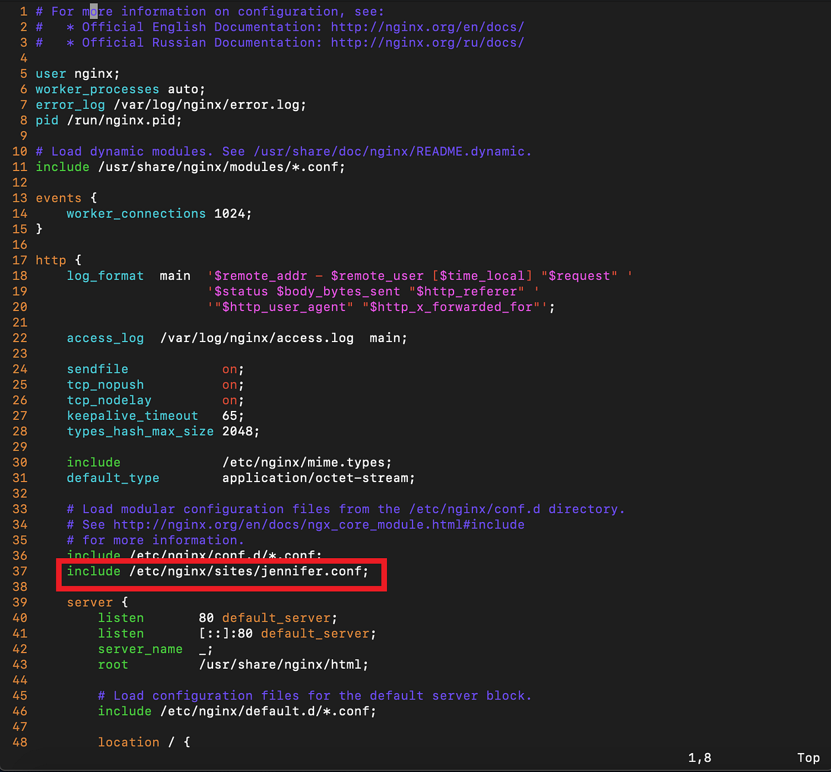831x772 pixels.
Task: Click the pid path /run/nginx.pid
Action: [121, 121]
